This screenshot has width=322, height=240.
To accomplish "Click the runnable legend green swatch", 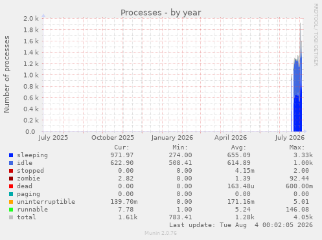I will tap(11, 210).
